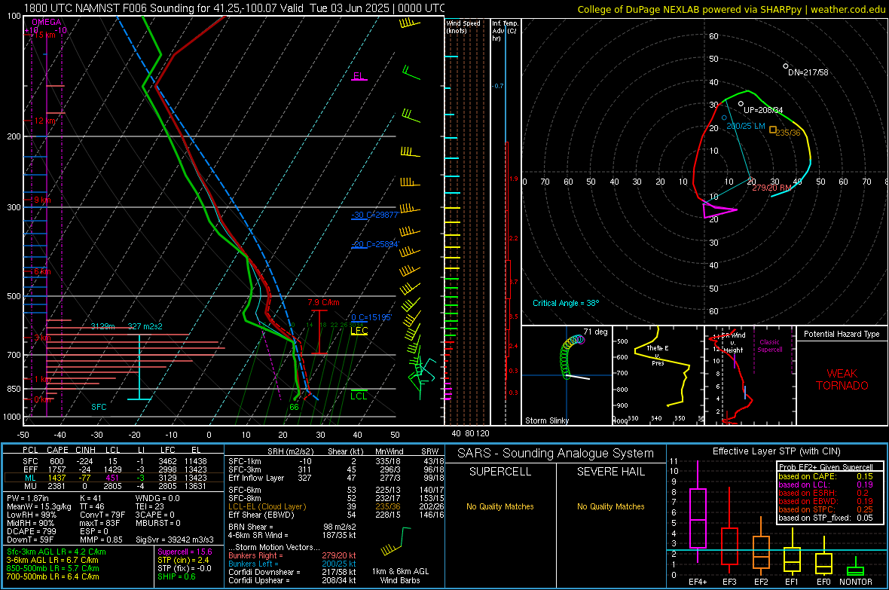Screen dimensions: 889x590
Task: Click the sounding title with valid time
Action: click(x=234, y=8)
